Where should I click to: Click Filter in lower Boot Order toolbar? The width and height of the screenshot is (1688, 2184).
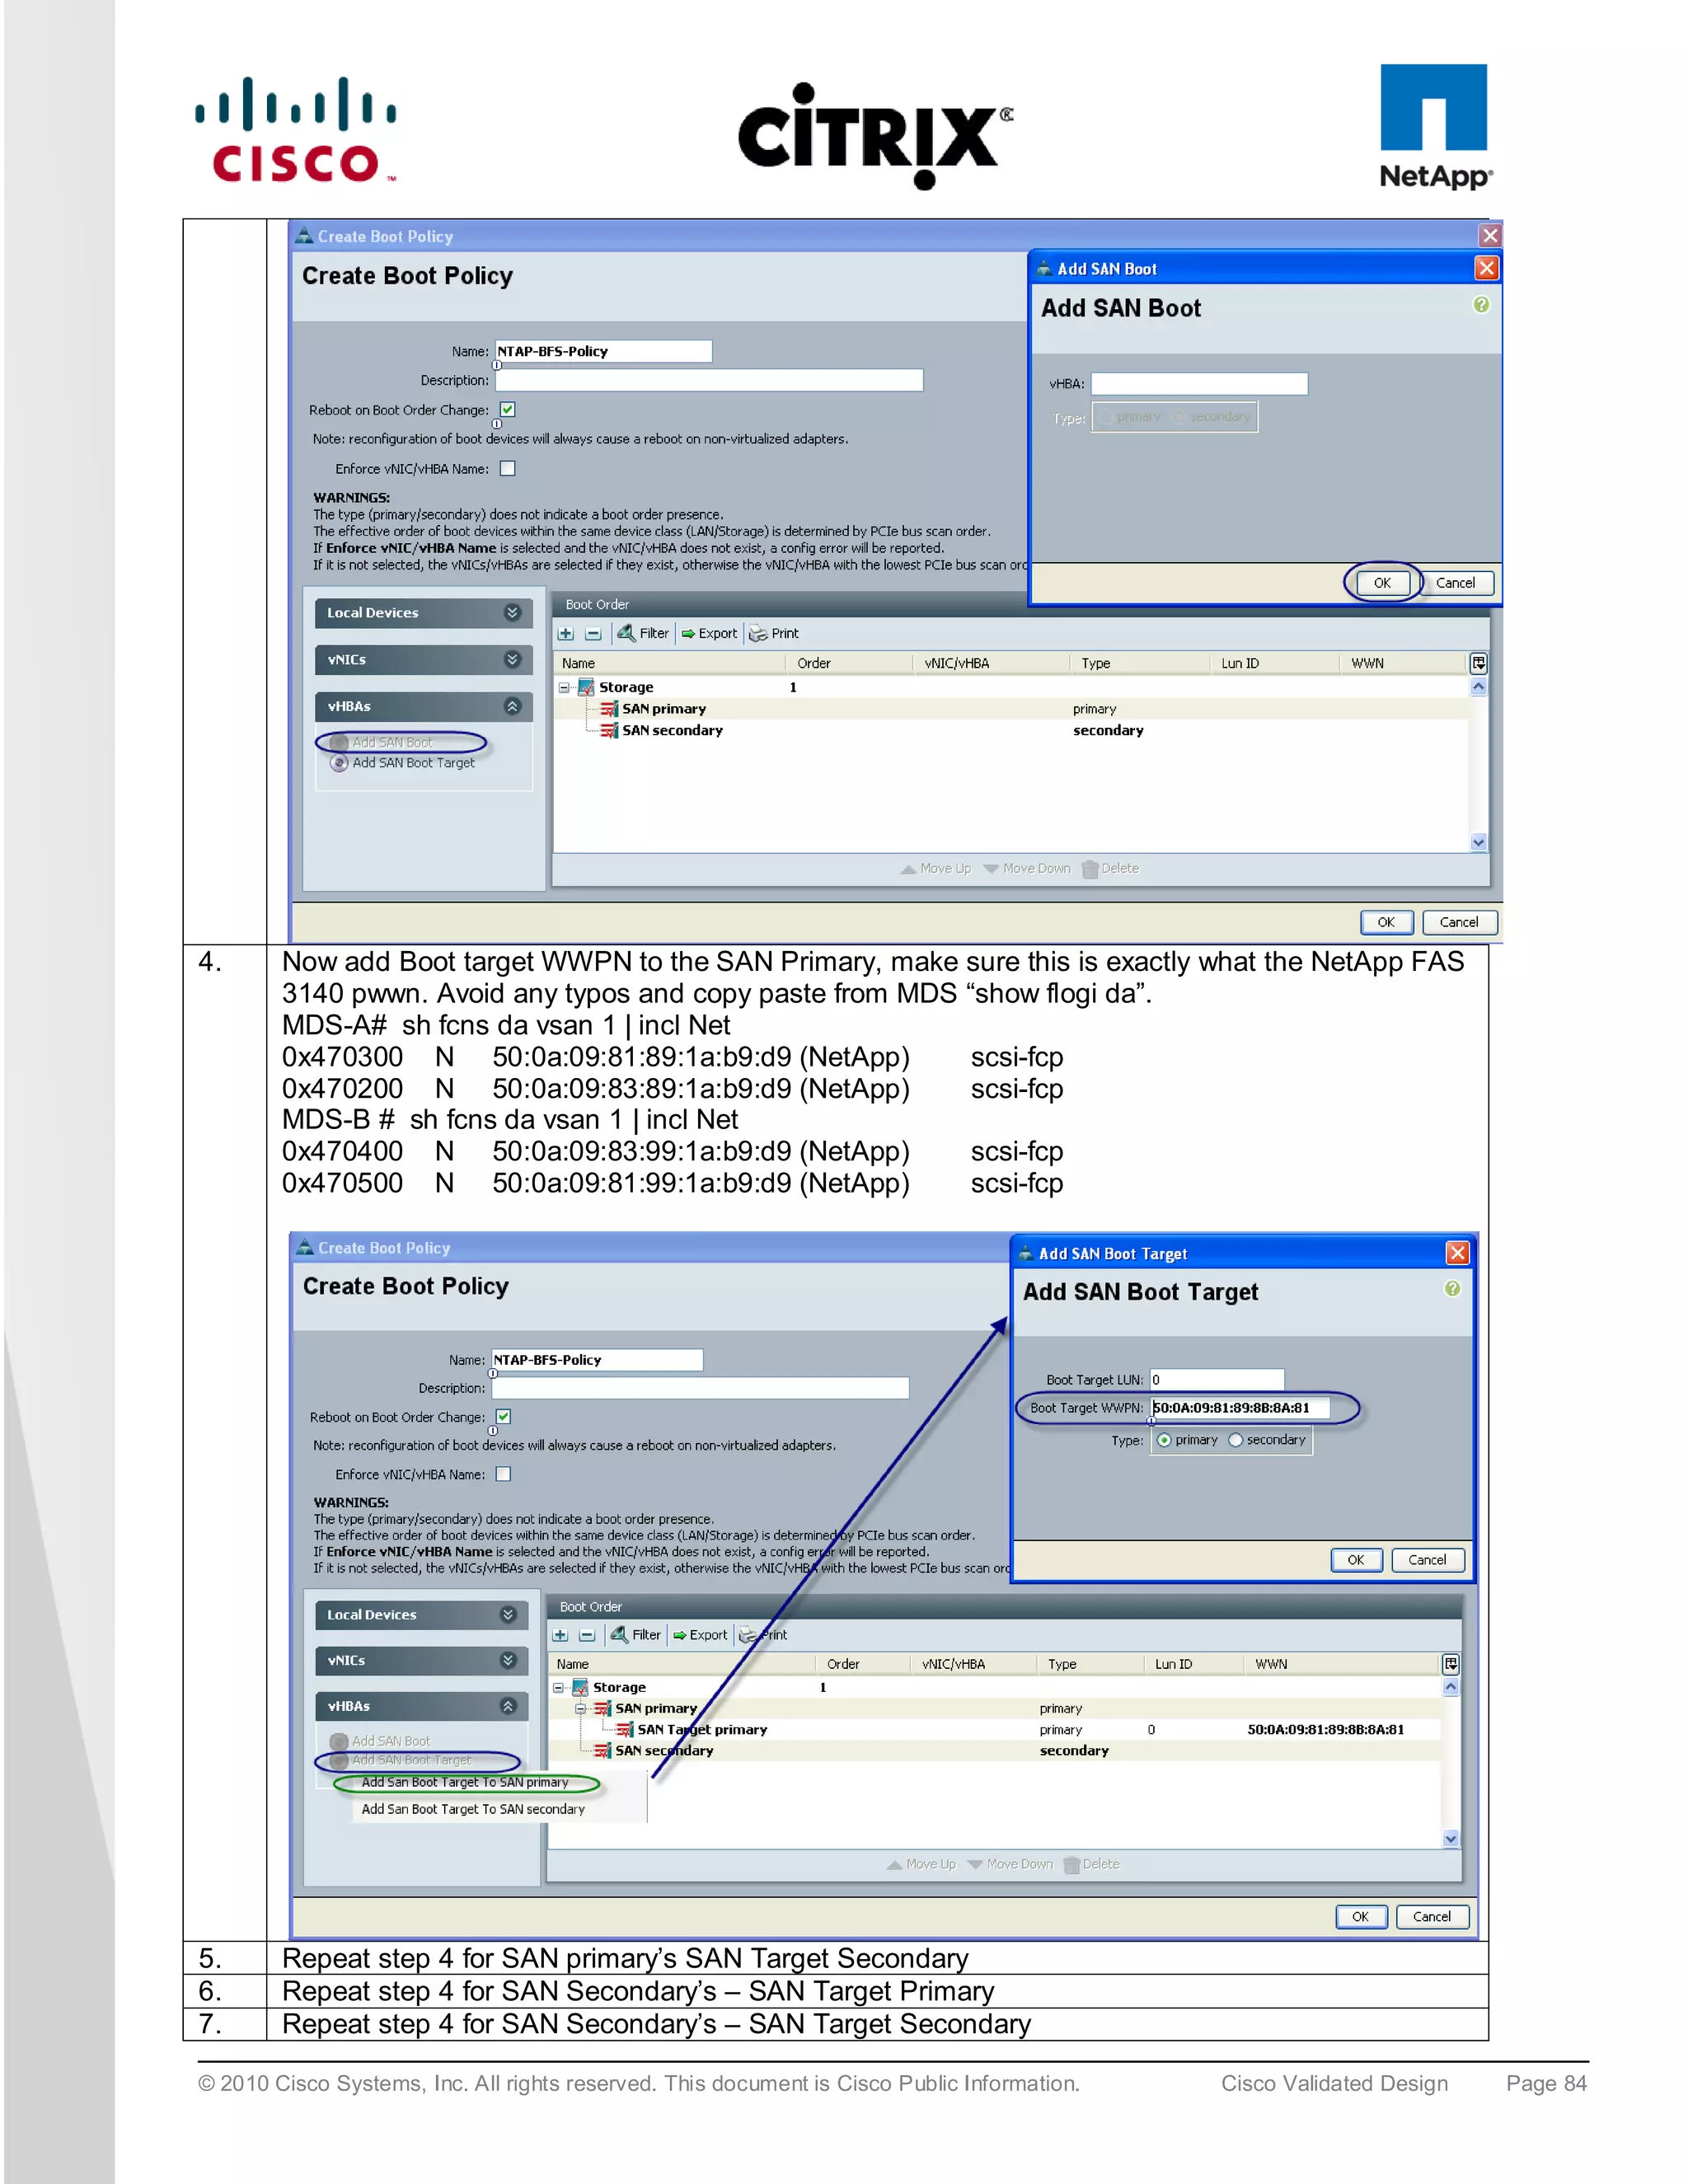(x=636, y=1635)
